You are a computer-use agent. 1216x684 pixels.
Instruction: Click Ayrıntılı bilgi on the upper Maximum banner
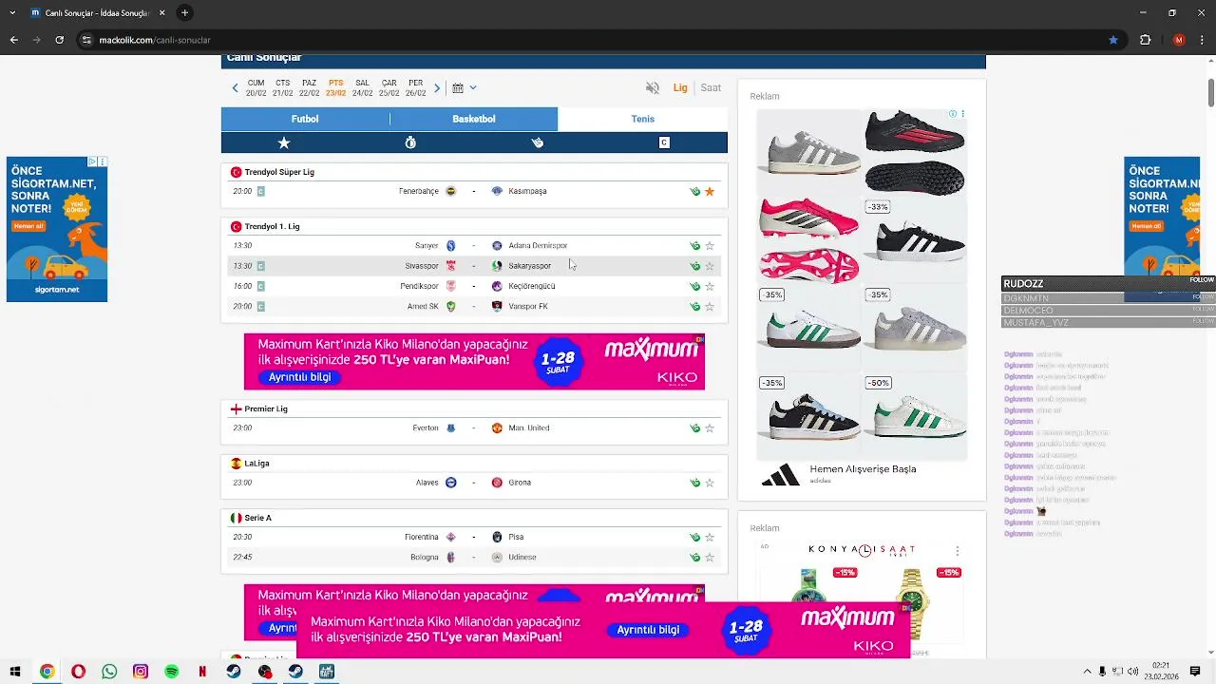299,377
